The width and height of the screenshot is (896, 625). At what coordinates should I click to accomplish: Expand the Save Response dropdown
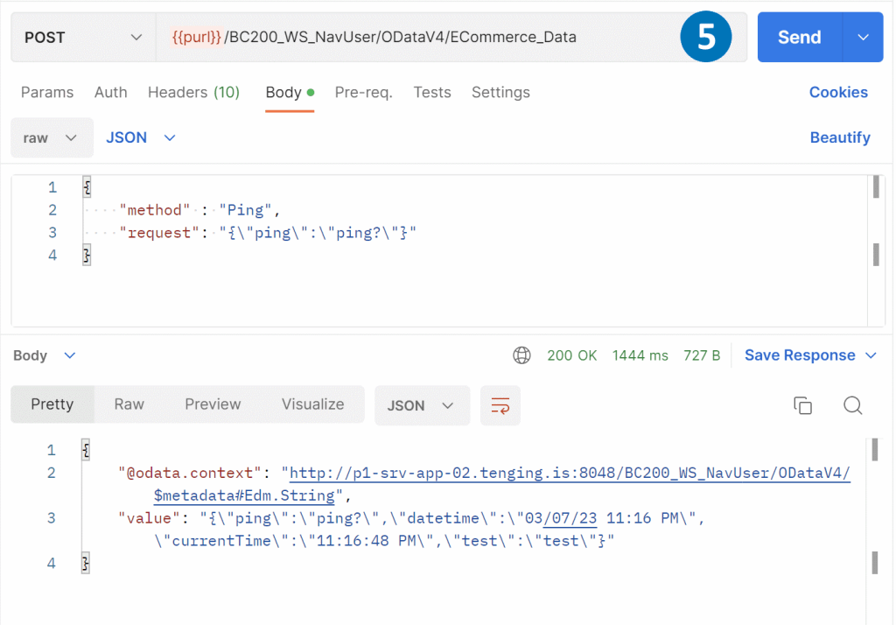pos(871,355)
